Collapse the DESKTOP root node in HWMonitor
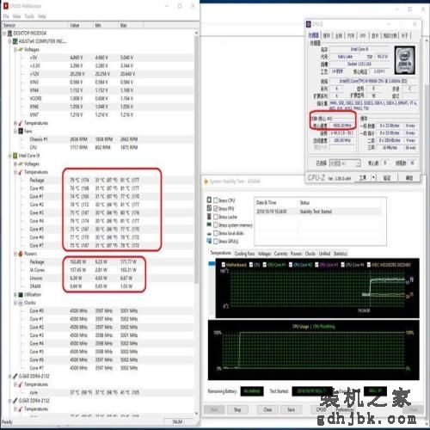The width and height of the screenshot is (430, 430). [x=4, y=34]
